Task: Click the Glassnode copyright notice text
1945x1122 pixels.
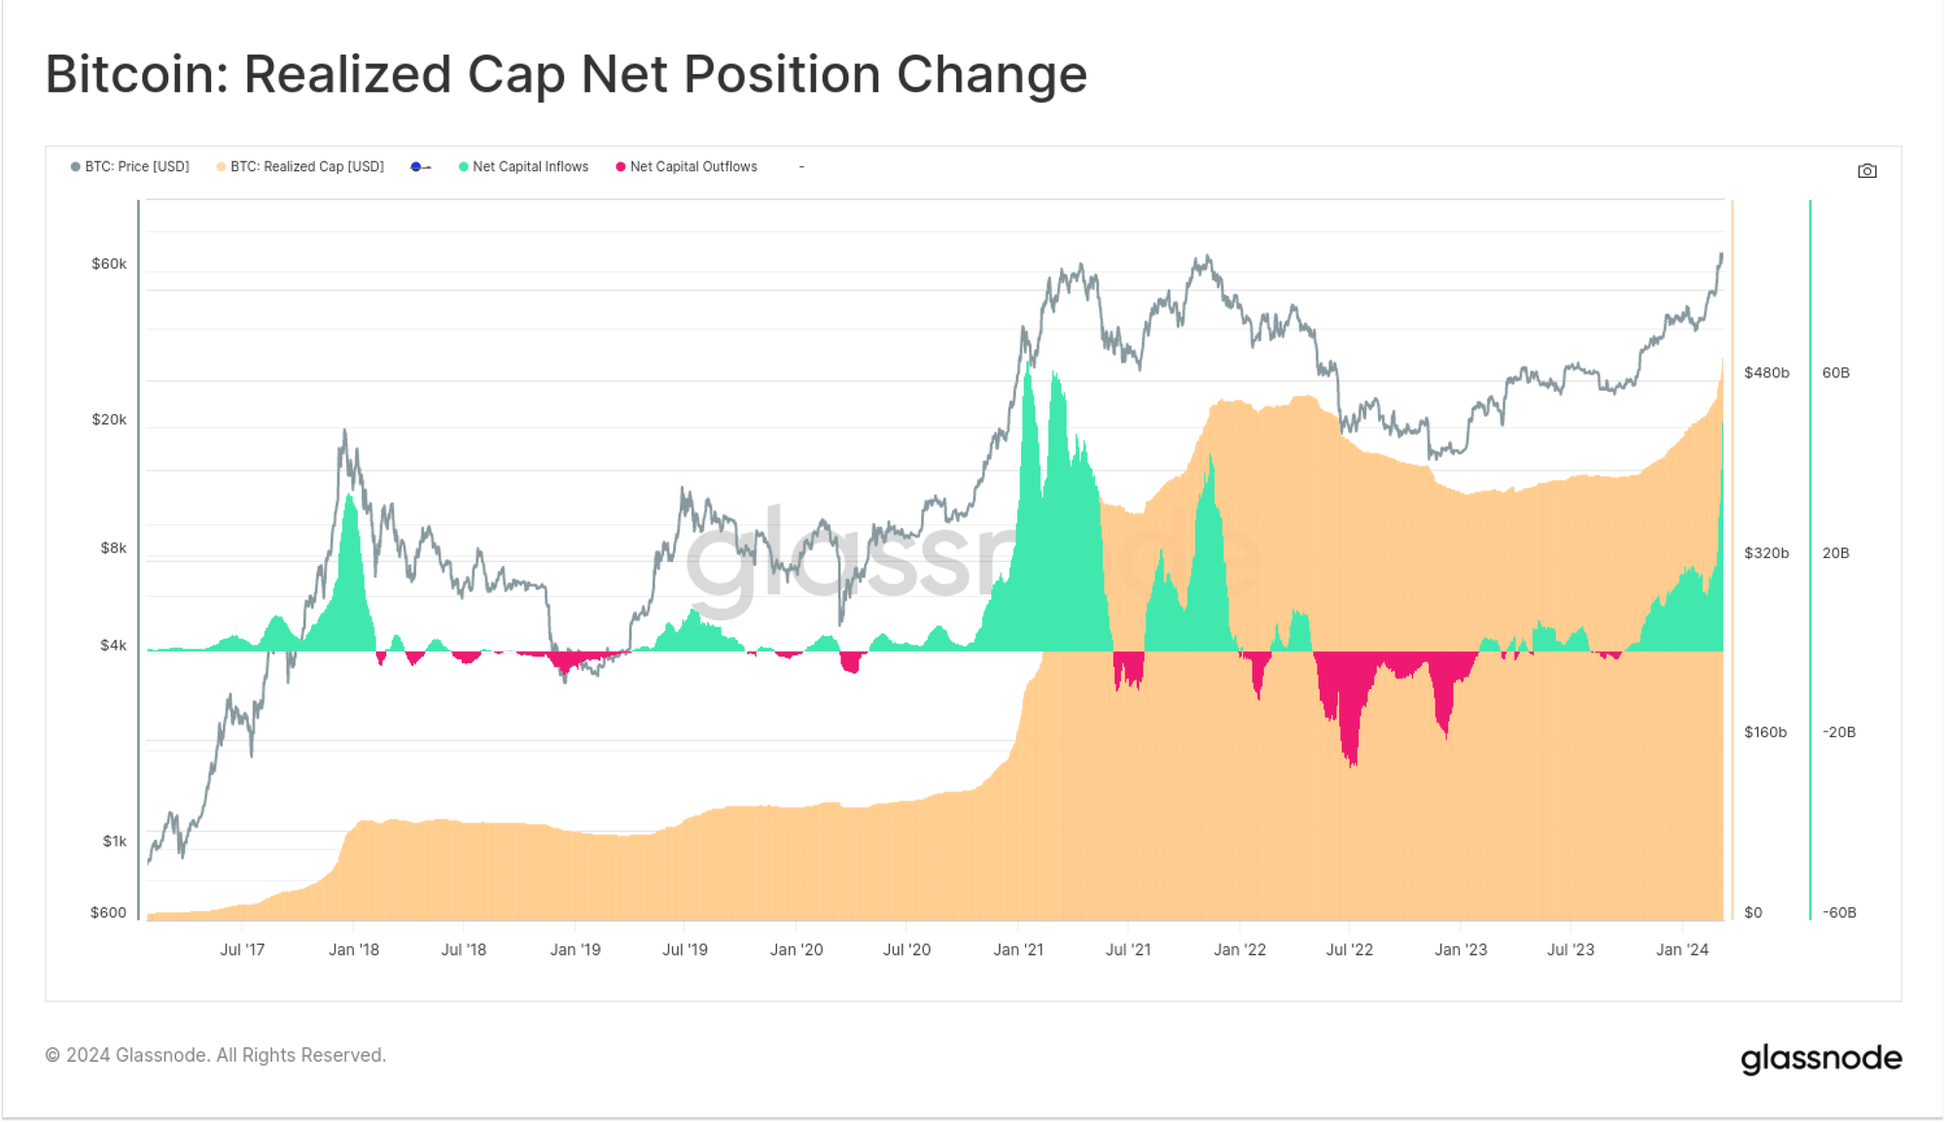Action: [216, 1056]
